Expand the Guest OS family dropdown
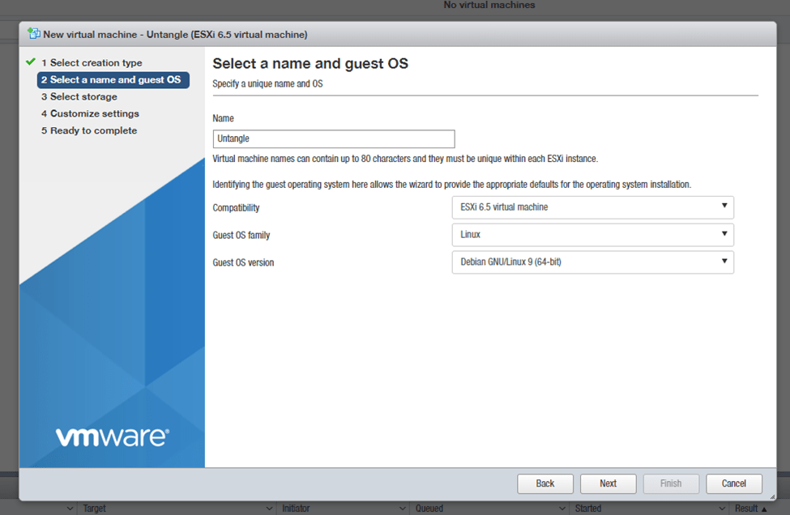 [592, 235]
